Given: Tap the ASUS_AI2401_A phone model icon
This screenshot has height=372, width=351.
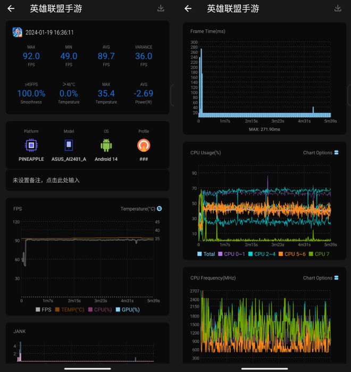Looking at the screenshot, I should click(x=69, y=145).
